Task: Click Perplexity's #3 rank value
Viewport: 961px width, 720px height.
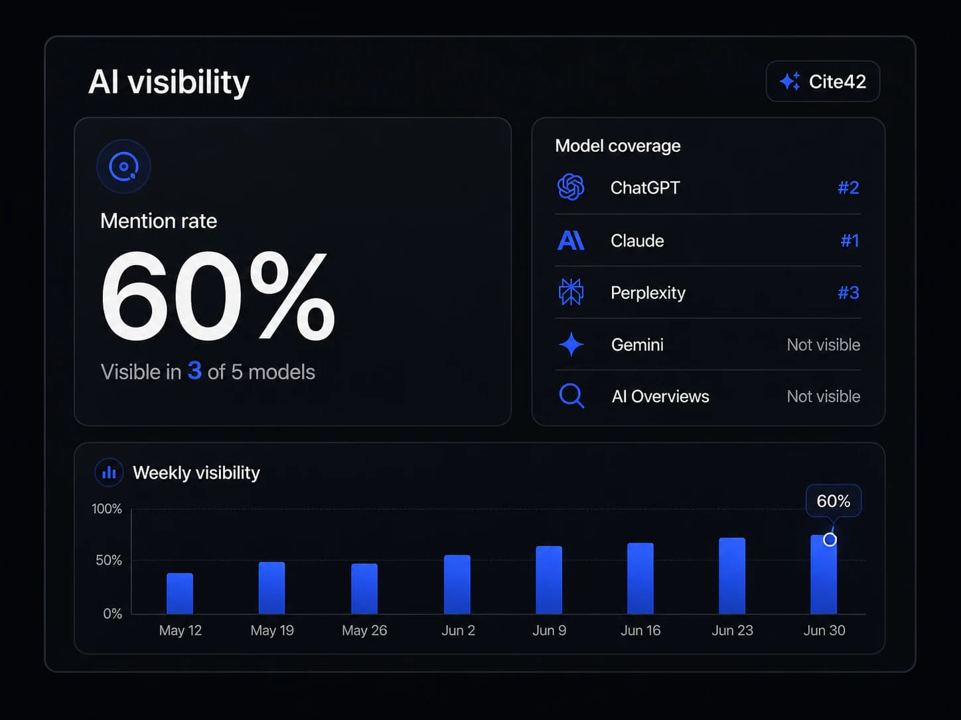Action: [x=848, y=293]
